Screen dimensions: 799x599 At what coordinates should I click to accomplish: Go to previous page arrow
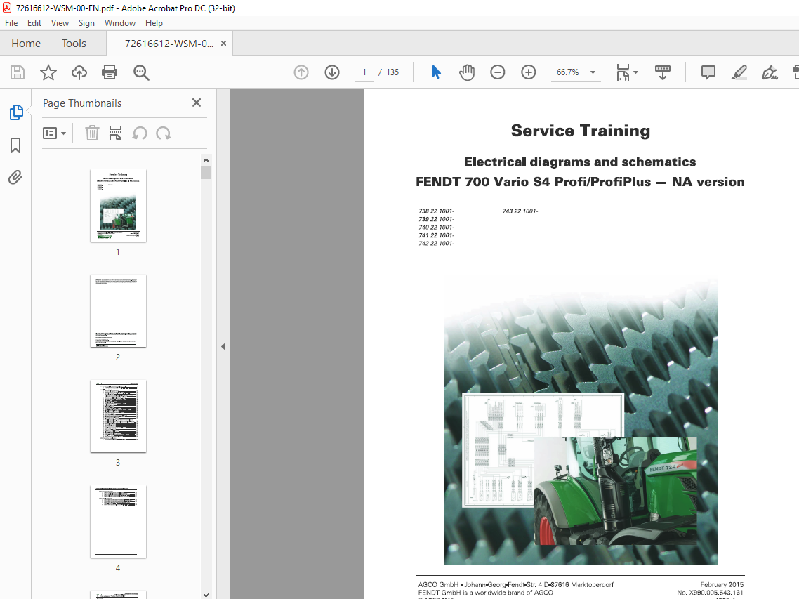(301, 72)
